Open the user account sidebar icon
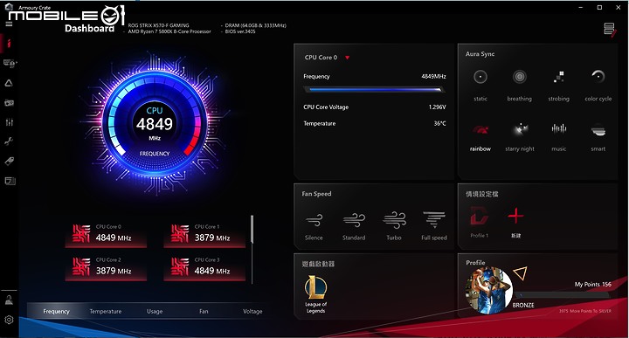The width and height of the screenshot is (629, 338). click(9, 300)
